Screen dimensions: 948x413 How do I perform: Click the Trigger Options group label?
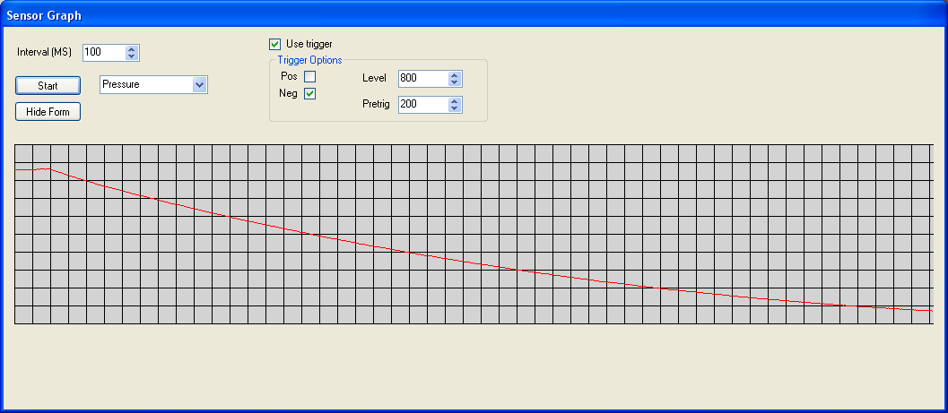pyautogui.click(x=309, y=60)
